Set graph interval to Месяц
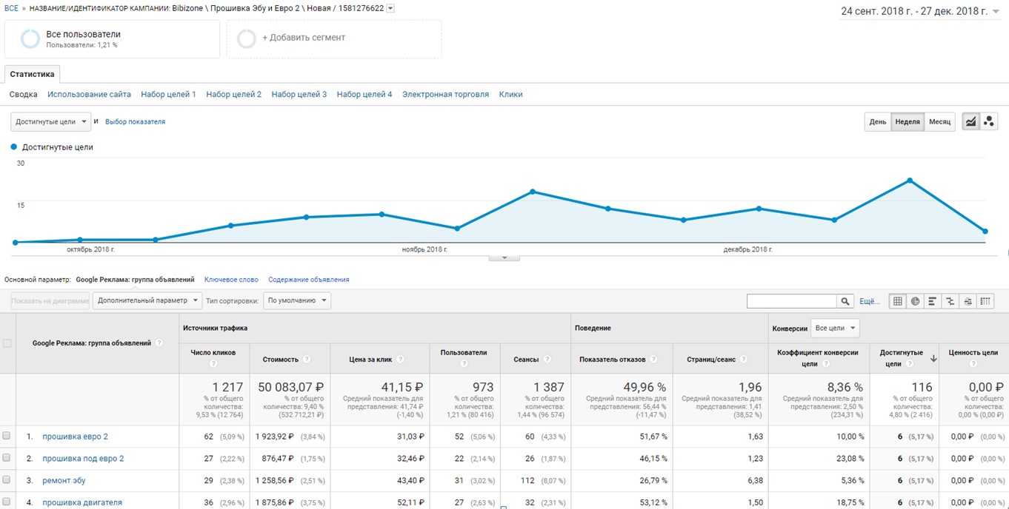This screenshot has height=509, width=1009. pyautogui.click(x=939, y=122)
